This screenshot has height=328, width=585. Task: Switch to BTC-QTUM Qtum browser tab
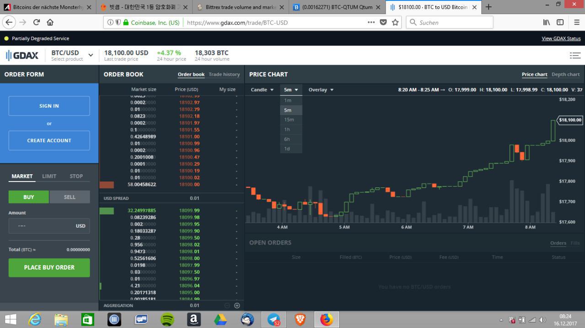336,7
